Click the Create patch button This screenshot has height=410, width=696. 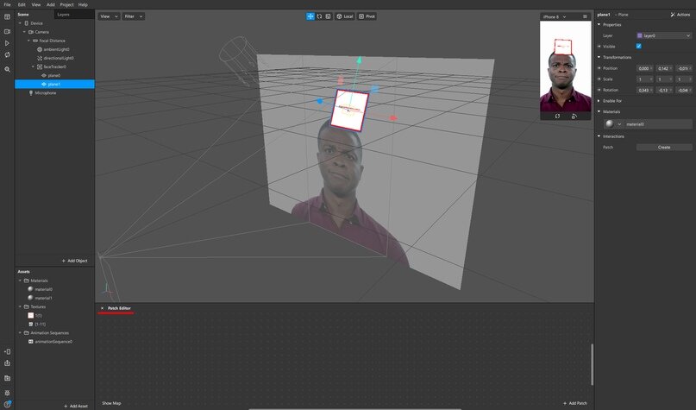pyautogui.click(x=664, y=147)
